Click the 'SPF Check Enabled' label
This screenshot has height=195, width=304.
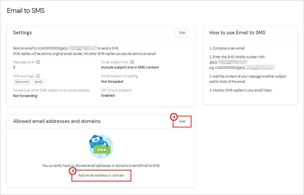[x=116, y=90]
